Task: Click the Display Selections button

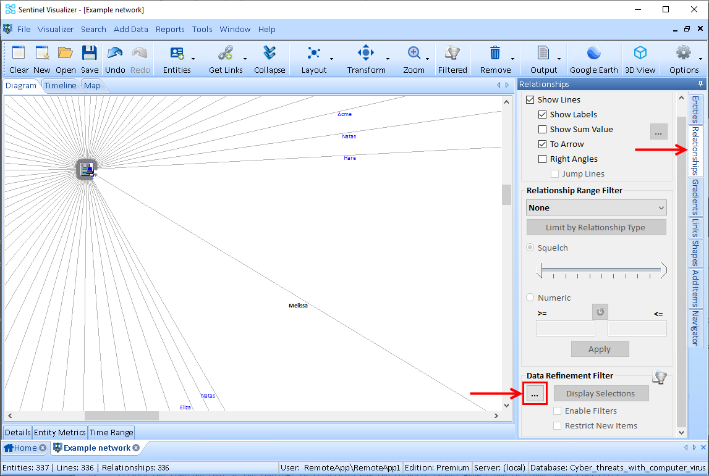Action: click(x=601, y=393)
